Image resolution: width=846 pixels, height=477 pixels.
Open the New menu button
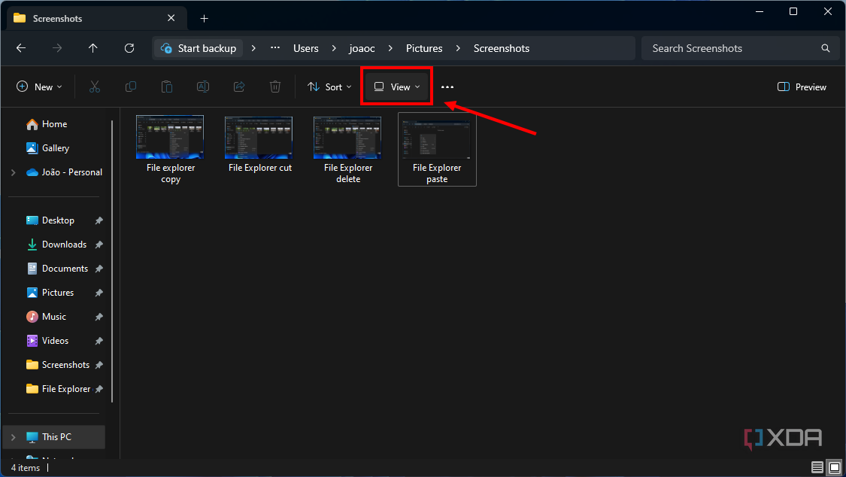[x=39, y=87]
